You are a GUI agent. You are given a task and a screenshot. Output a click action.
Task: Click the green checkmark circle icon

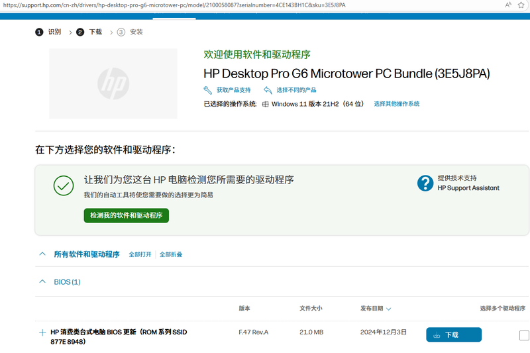64,186
